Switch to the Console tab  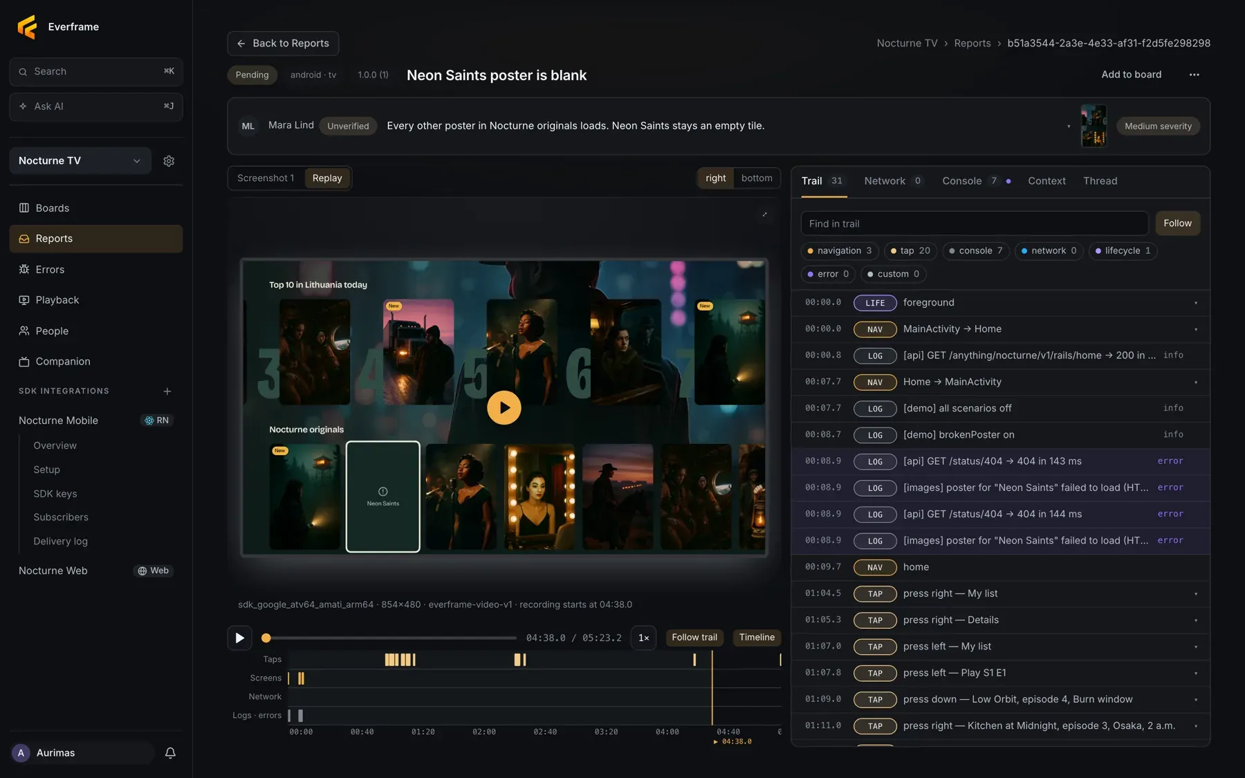click(x=976, y=181)
